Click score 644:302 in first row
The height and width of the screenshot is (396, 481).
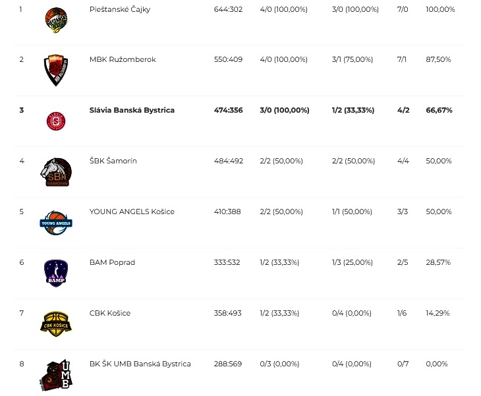pyautogui.click(x=228, y=9)
